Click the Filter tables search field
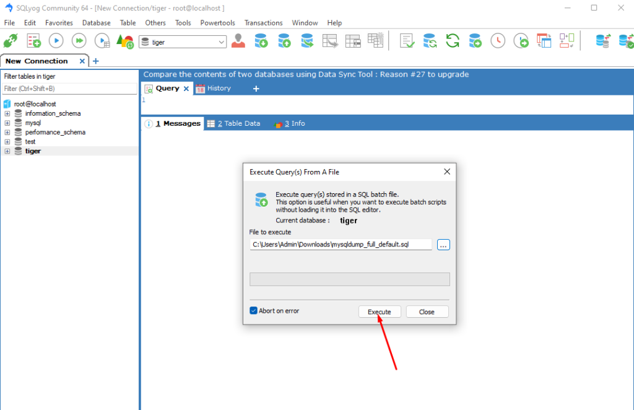Screen dimensions: 634x410 tap(69, 89)
